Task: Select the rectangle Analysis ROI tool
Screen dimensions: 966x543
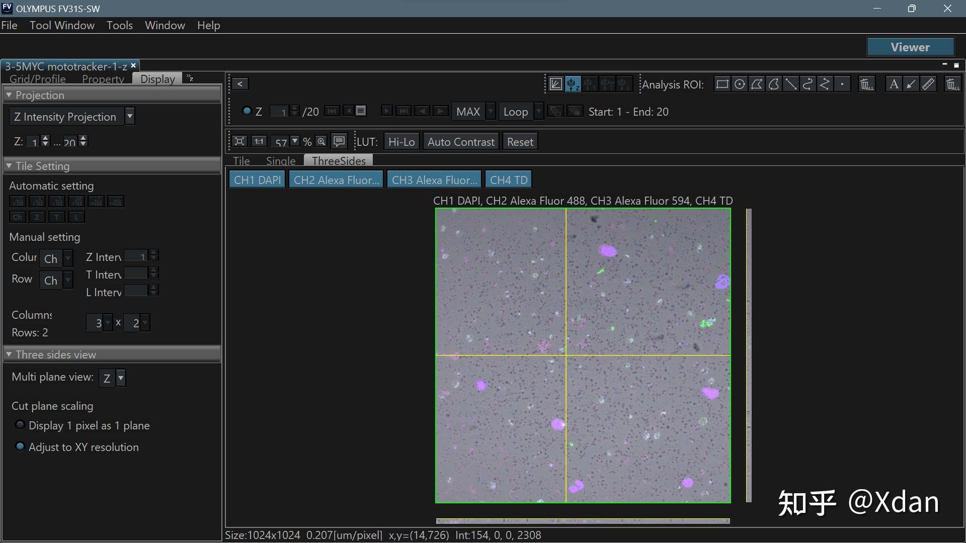Action: [722, 84]
